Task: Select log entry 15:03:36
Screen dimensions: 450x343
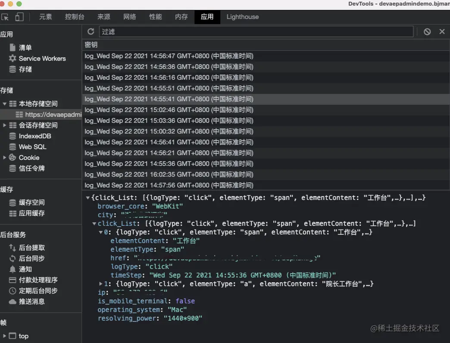Action: point(266,121)
